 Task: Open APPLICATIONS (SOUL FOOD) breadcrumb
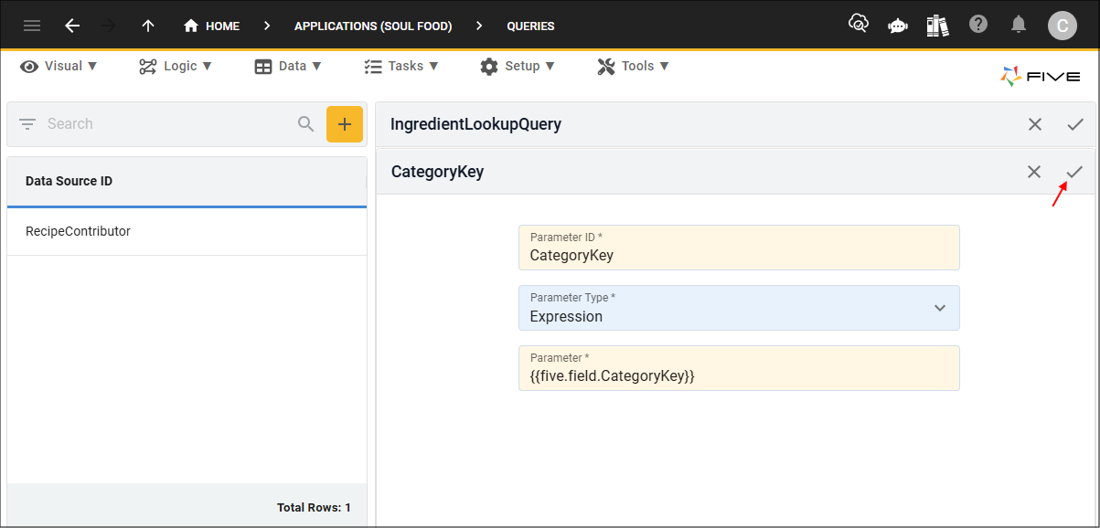pos(373,26)
